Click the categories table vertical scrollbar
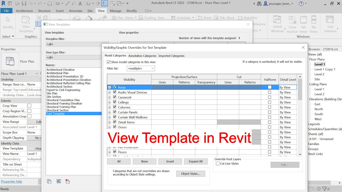Screen dimensions: 342x192 point(300,115)
